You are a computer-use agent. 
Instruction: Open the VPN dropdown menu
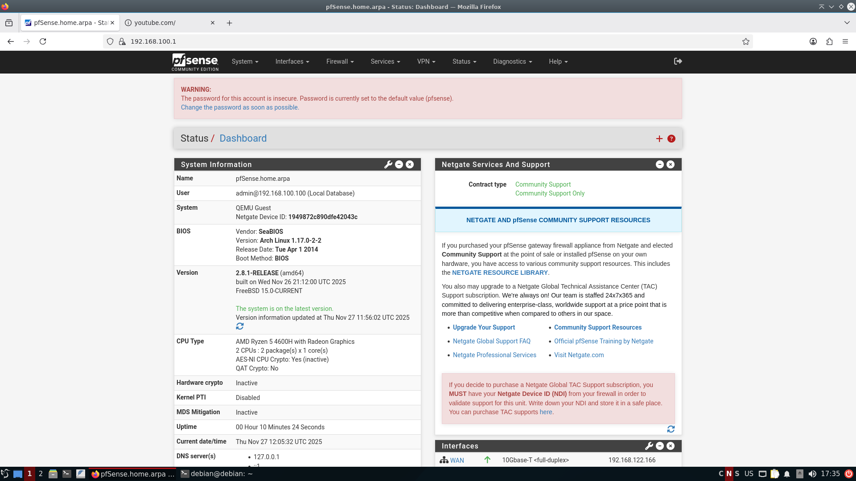point(426,61)
